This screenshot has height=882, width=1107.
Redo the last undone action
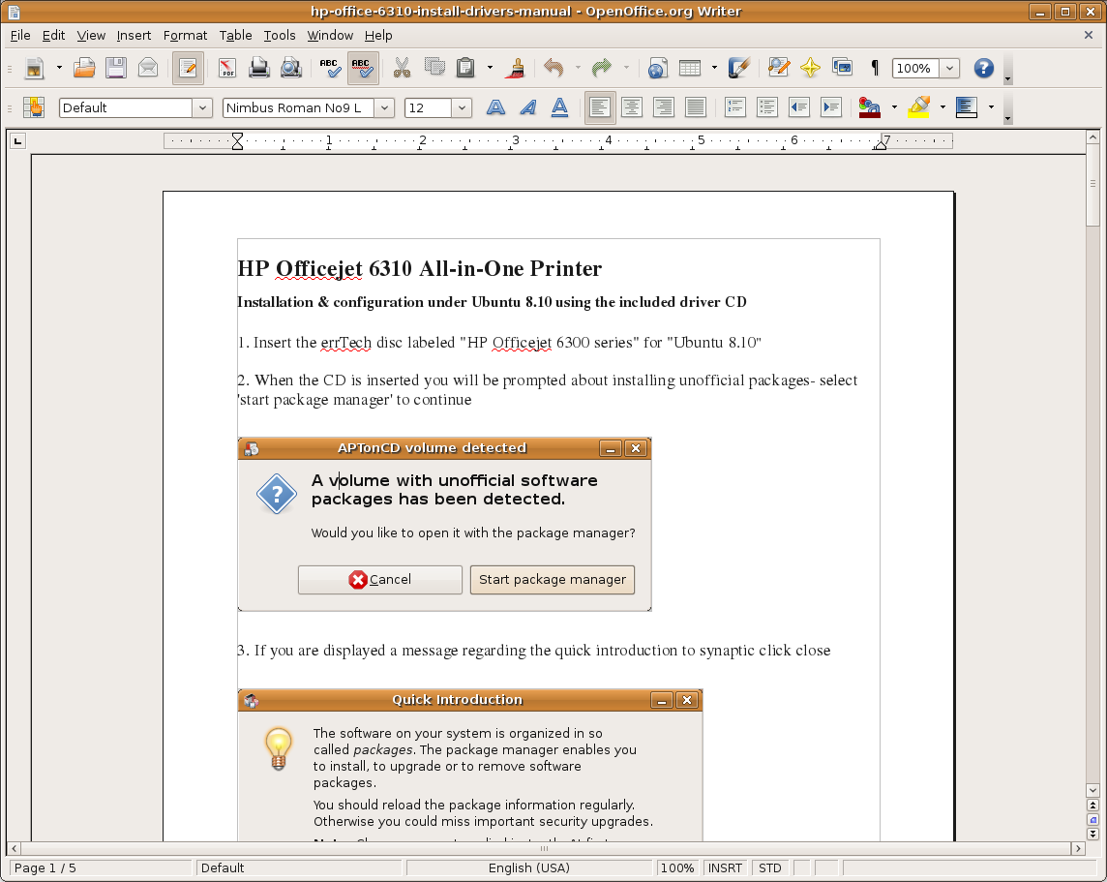[602, 69]
